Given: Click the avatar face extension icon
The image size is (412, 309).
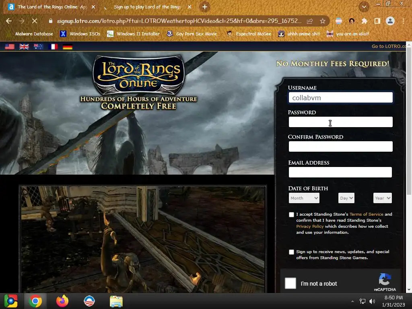Looking at the screenshot, I should click(x=352, y=21).
